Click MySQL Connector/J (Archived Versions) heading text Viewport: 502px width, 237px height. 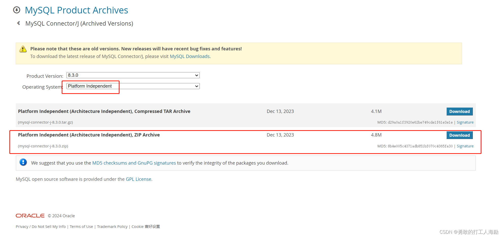(x=79, y=23)
